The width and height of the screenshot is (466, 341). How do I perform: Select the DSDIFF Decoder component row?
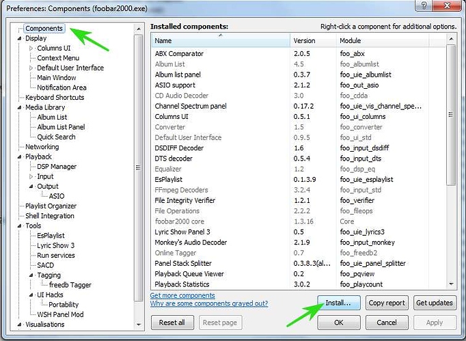pyautogui.click(x=299, y=148)
